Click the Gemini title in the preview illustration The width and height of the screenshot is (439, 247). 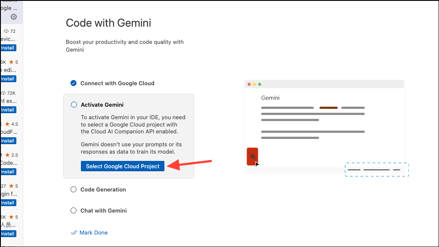[270, 98]
